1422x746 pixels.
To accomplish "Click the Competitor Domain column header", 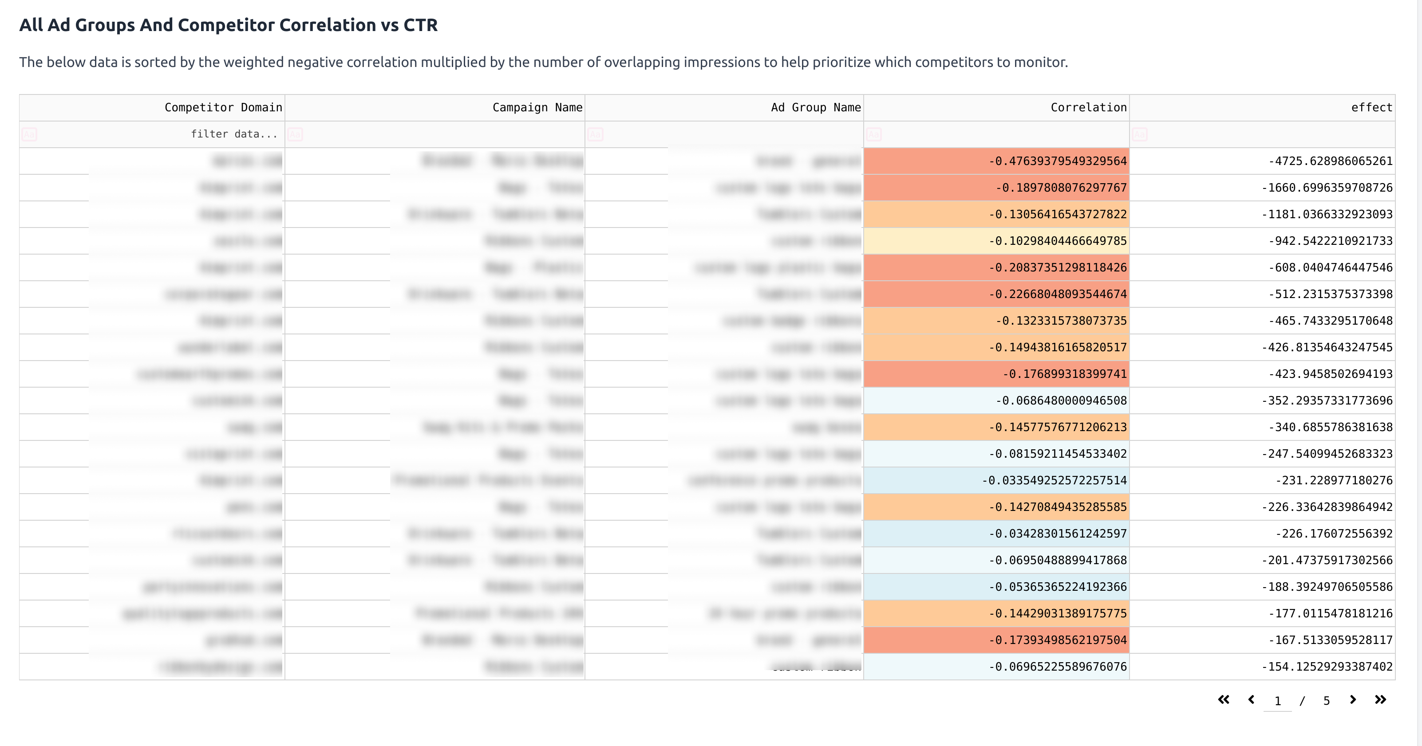I will (223, 108).
